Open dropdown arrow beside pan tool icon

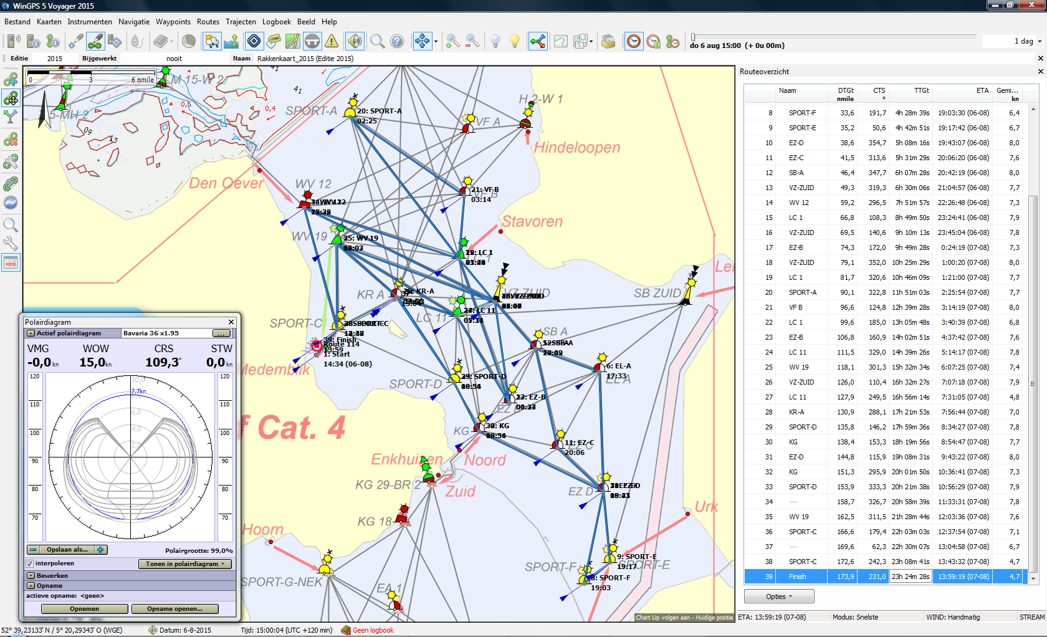[x=436, y=42]
